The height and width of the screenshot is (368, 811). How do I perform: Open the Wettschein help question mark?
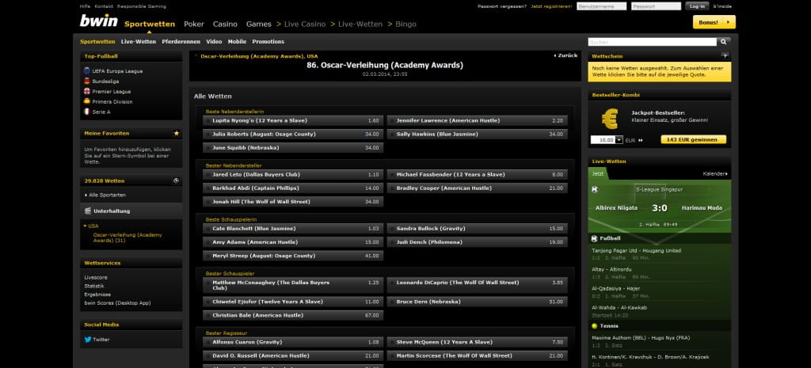[x=725, y=56]
